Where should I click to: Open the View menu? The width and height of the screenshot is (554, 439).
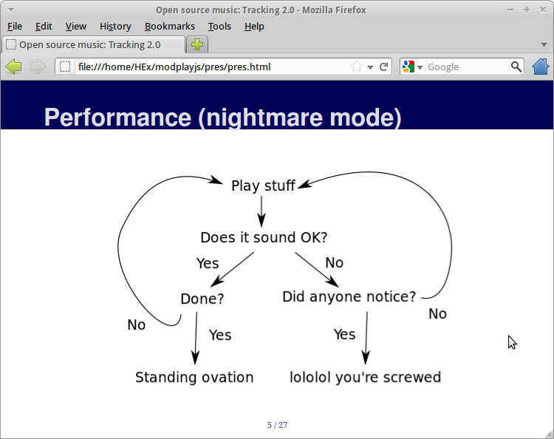[x=75, y=27]
